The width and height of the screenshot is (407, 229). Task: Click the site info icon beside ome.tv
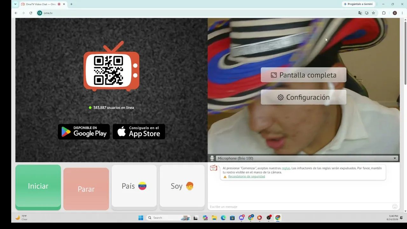click(x=40, y=13)
